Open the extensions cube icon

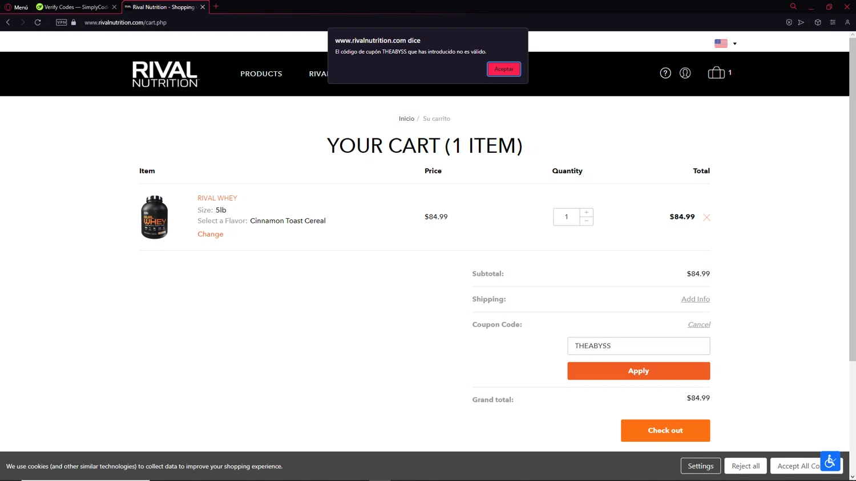[817, 22]
